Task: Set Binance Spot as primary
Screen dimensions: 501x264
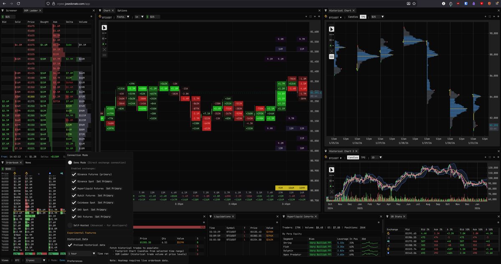Action: [x=104, y=182]
